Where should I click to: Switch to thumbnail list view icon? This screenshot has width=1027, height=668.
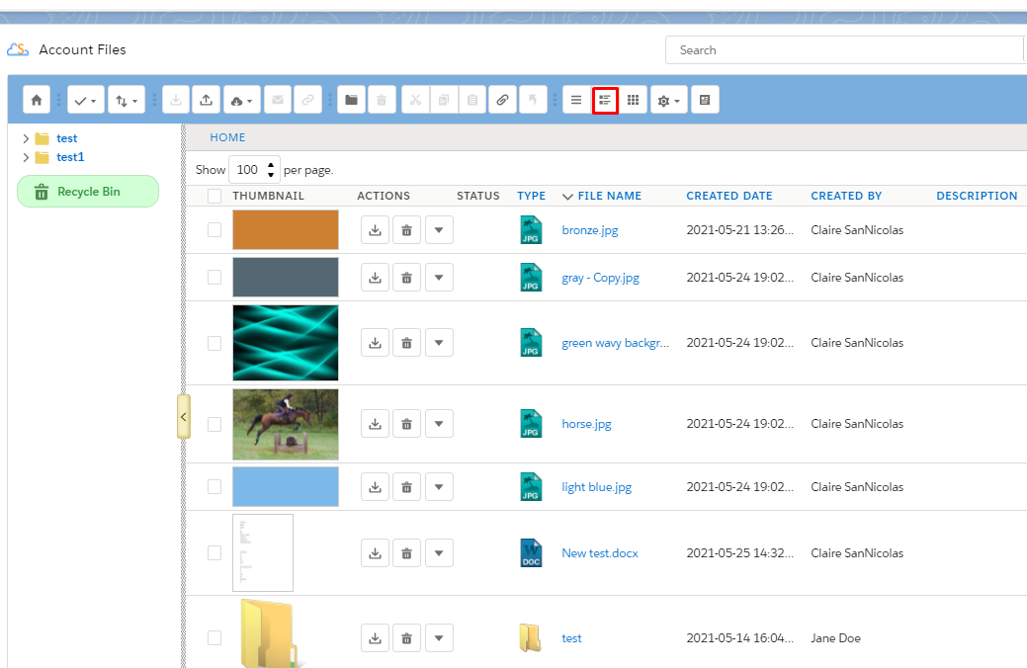point(605,100)
